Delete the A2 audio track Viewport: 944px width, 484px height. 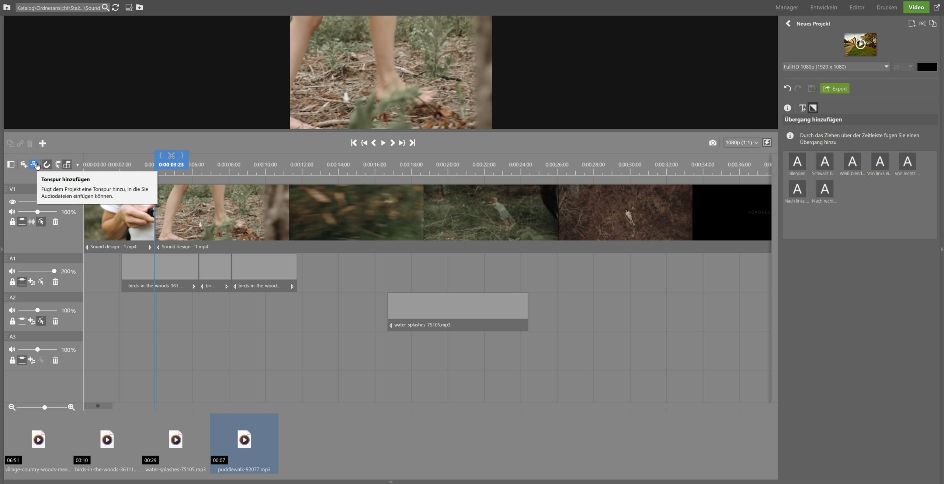coord(55,321)
